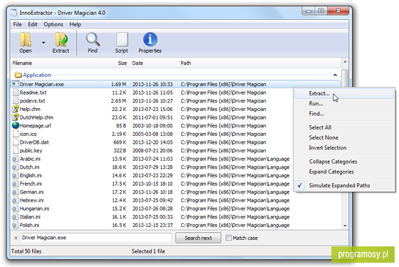Click the Homepage.url globe icon
The image size is (399, 267).
click(16, 125)
